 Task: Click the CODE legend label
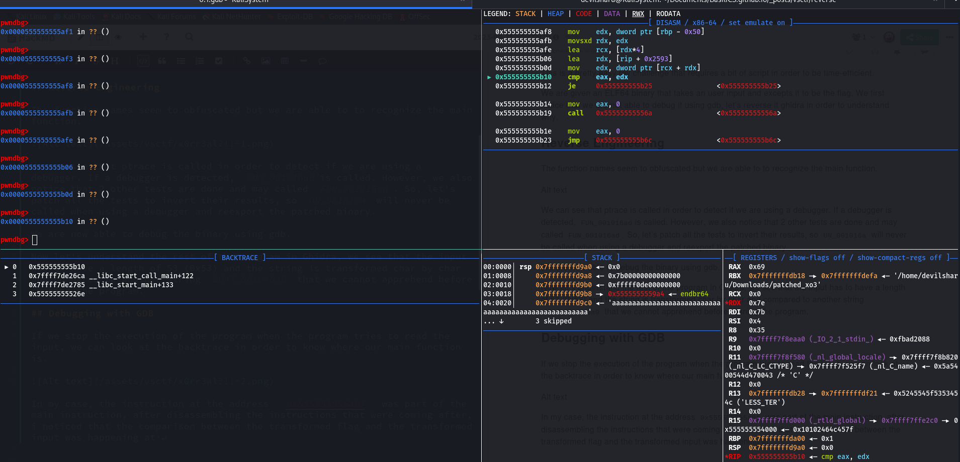click(584, 14)
